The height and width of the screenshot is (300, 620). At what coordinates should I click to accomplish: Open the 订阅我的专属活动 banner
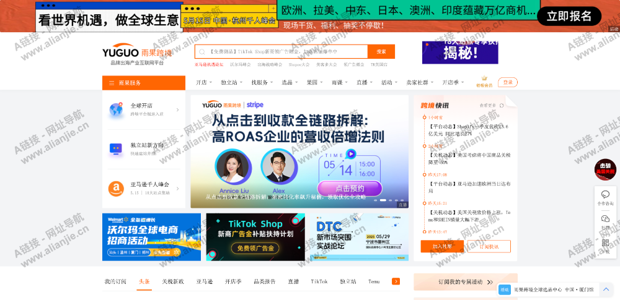(x=466, y=282)
